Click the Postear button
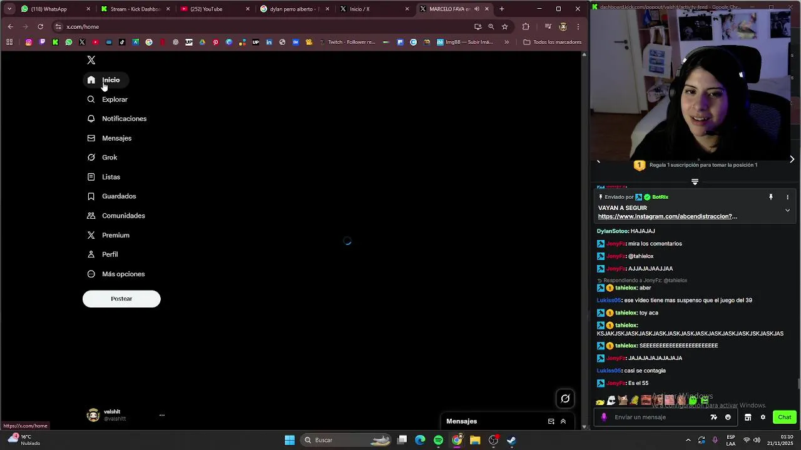Screen dimensions: 801x450 [121, 299]
